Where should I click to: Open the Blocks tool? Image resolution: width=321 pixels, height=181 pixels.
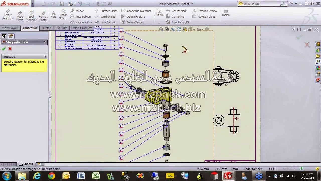(x=159, y=13)
